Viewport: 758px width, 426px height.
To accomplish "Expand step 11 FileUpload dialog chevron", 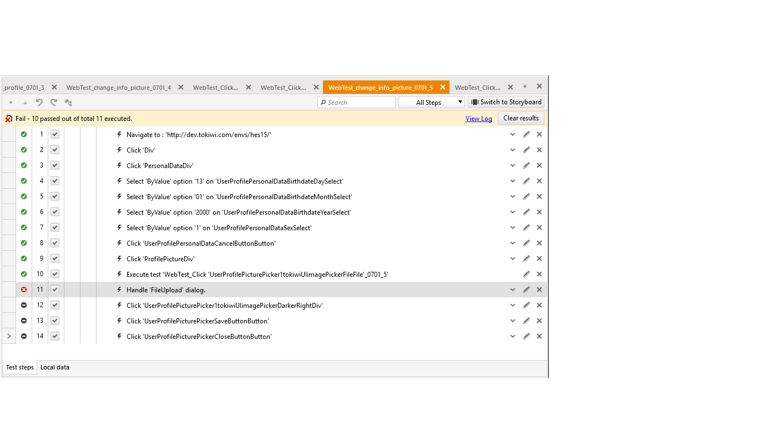I will click(513, 290).
